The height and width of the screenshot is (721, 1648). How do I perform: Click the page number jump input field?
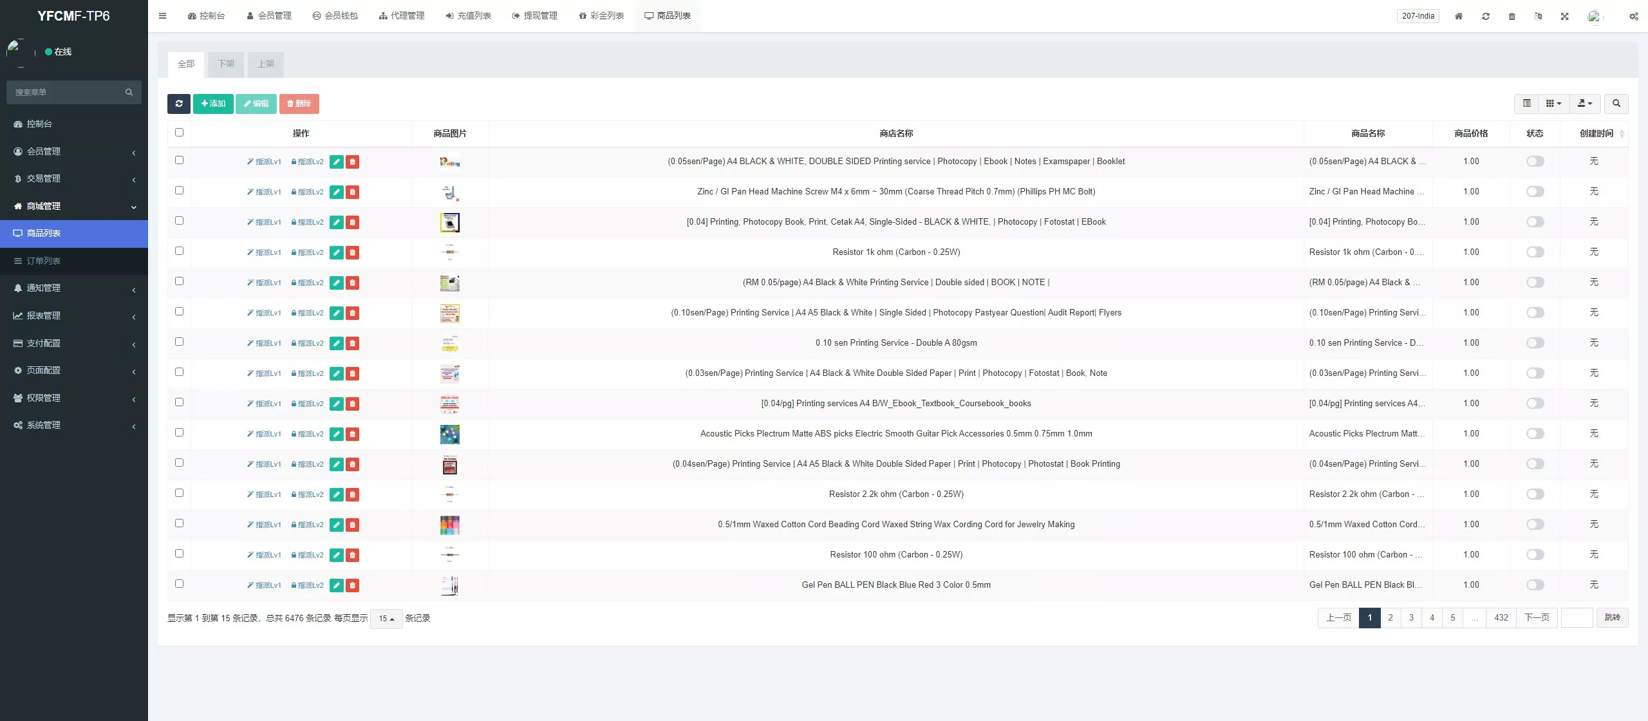click(x=1577, y=618)
